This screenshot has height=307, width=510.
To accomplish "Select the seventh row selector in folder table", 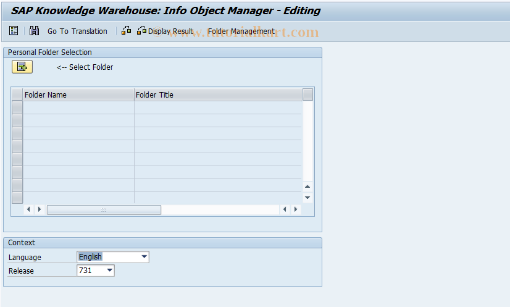I will point(17,185).
